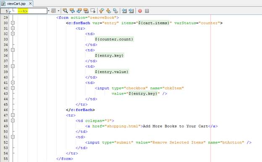Open dropdown arrow of the toolbar combo box

[49, 11]
